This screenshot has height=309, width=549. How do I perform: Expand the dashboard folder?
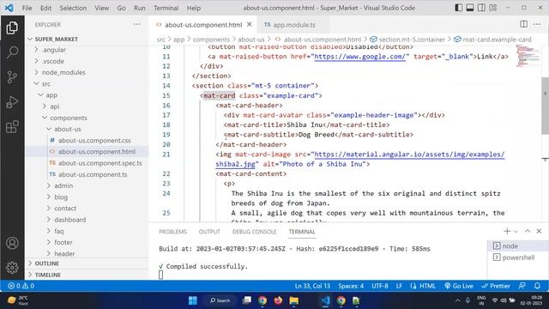click(87, 220)
